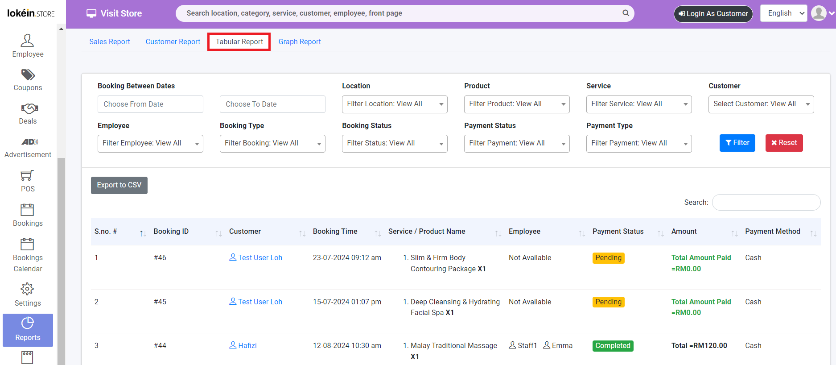Open the Deals handshake icon
Screen dimensions: 836x365
pos(29,108)
